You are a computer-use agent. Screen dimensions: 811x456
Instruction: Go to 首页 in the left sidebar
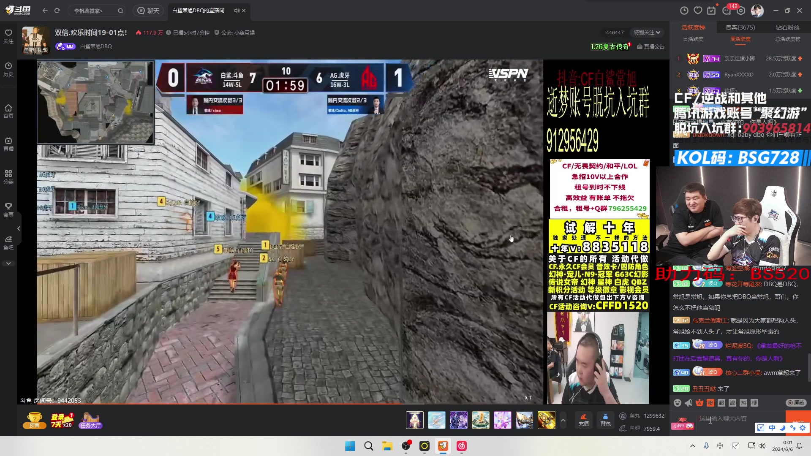pos(8,111)
